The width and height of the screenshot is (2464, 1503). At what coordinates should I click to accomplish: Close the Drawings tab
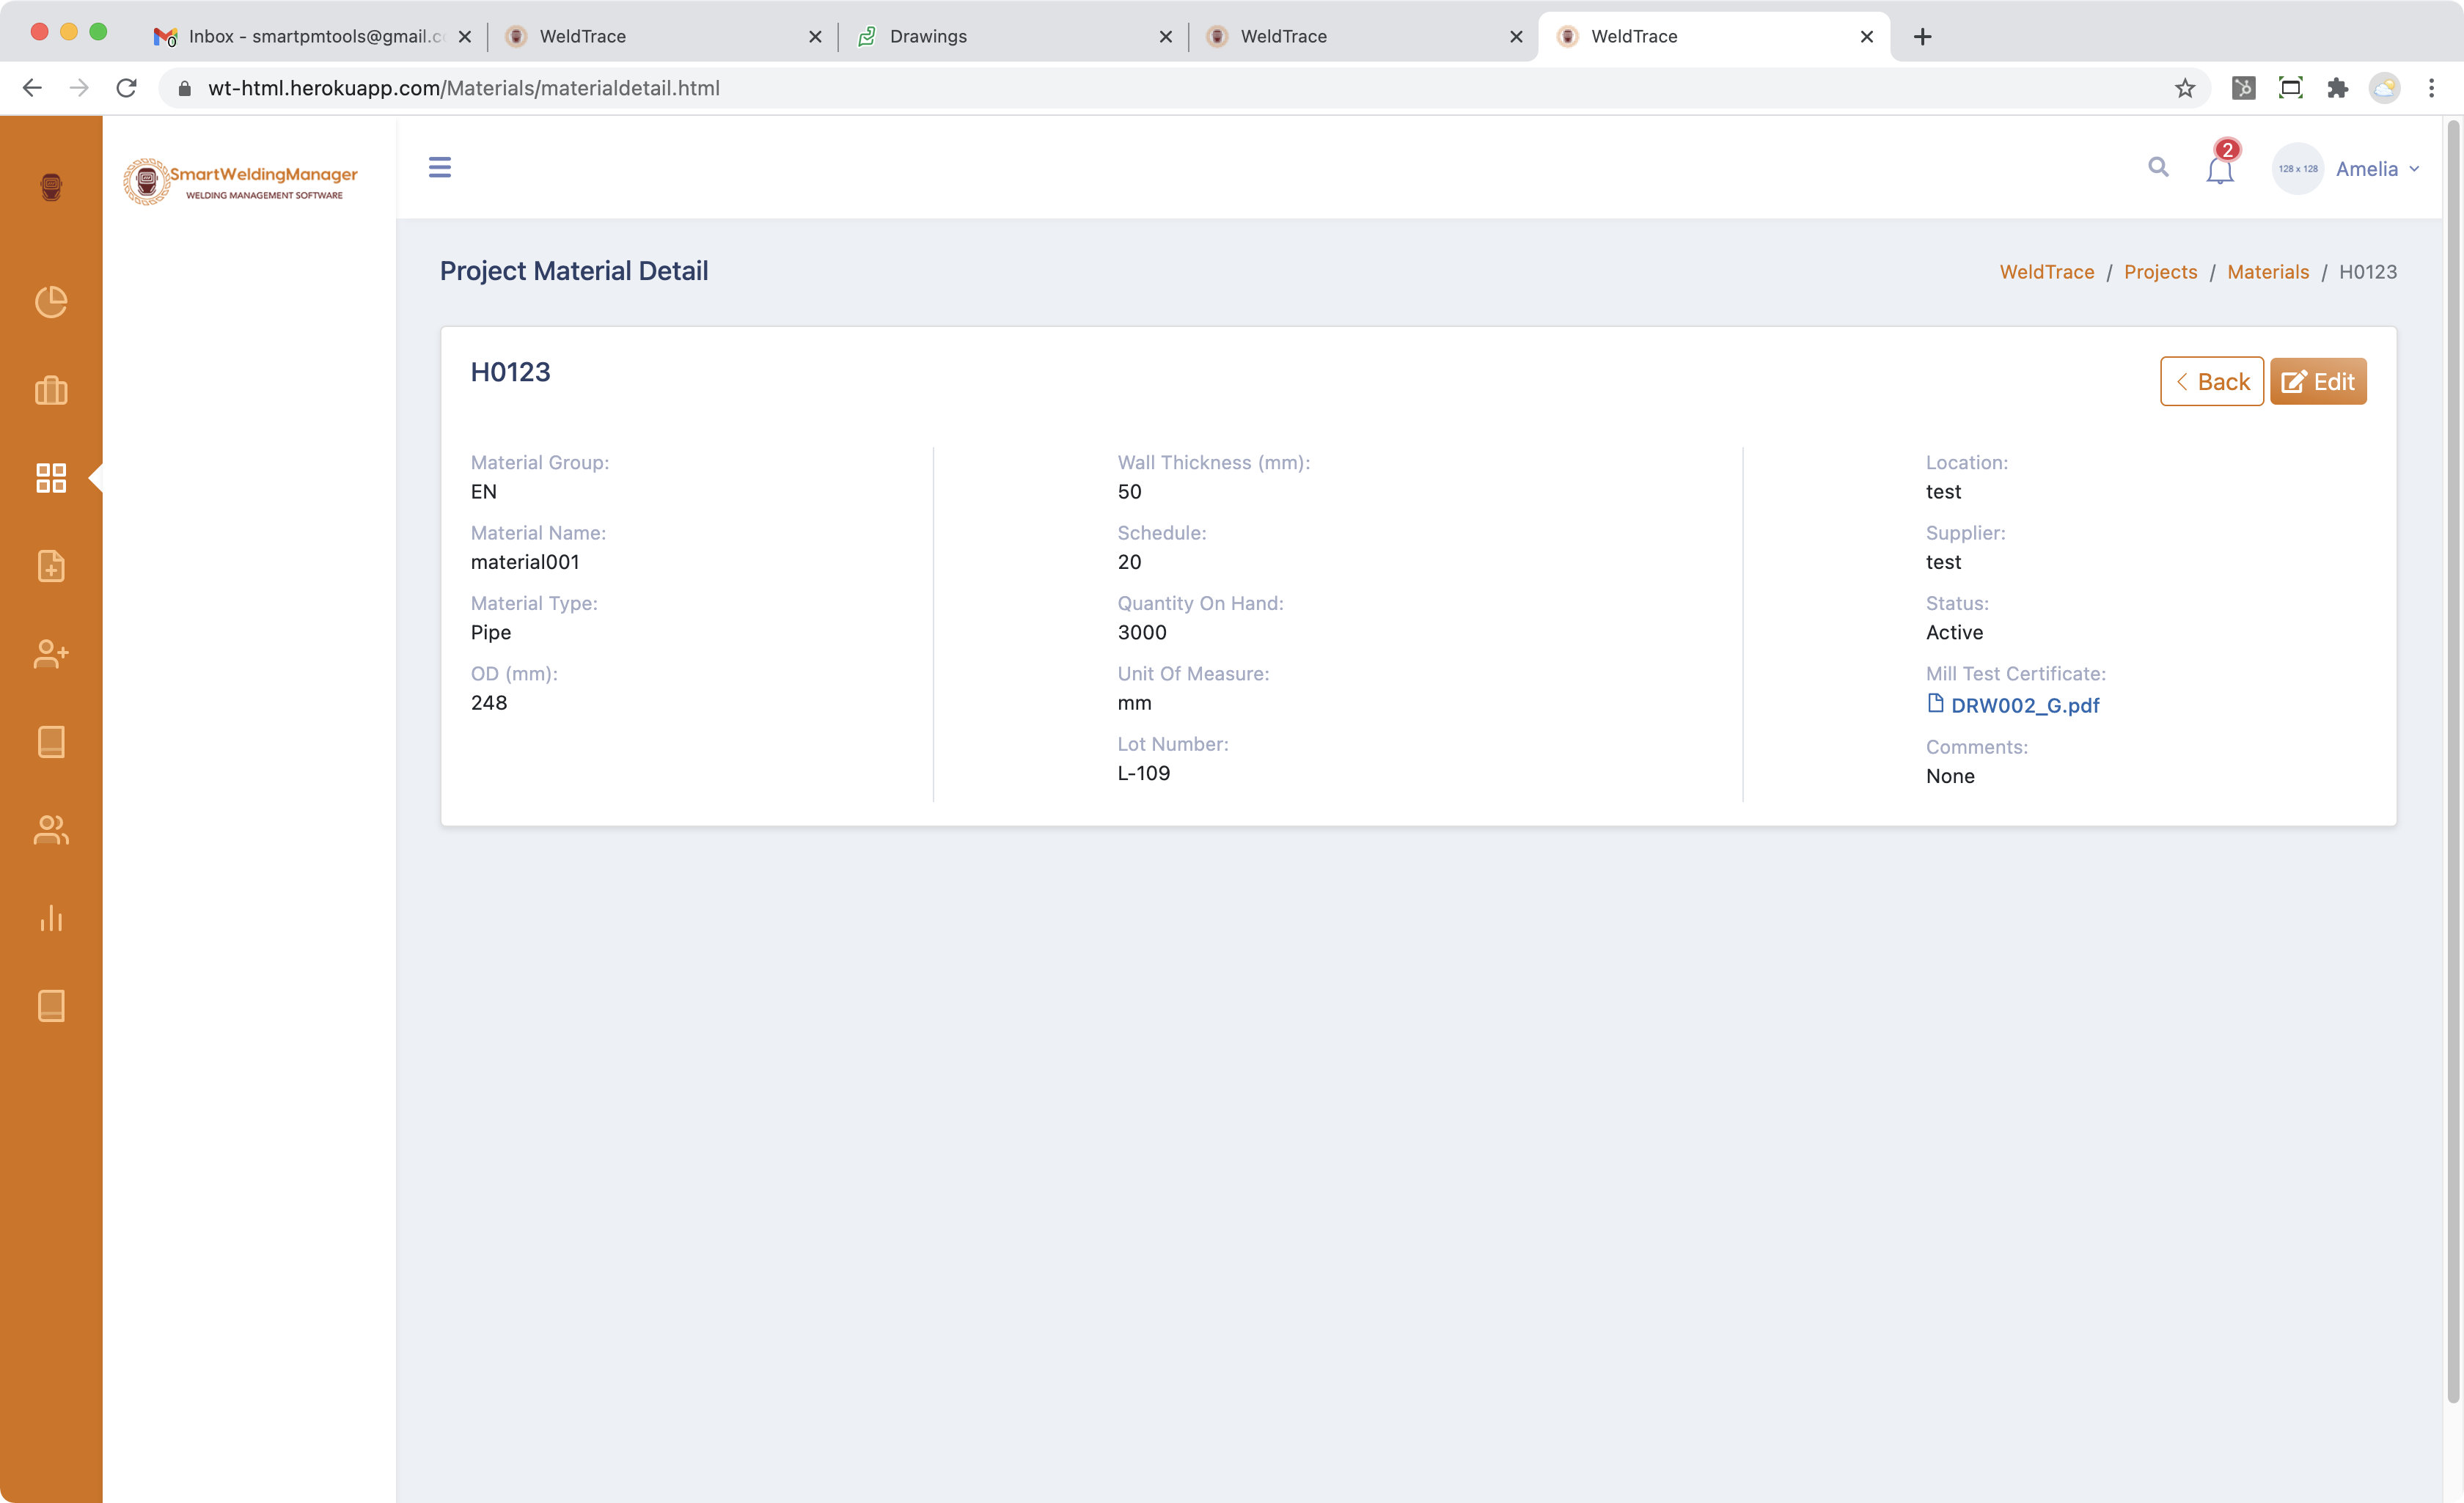1165,36
